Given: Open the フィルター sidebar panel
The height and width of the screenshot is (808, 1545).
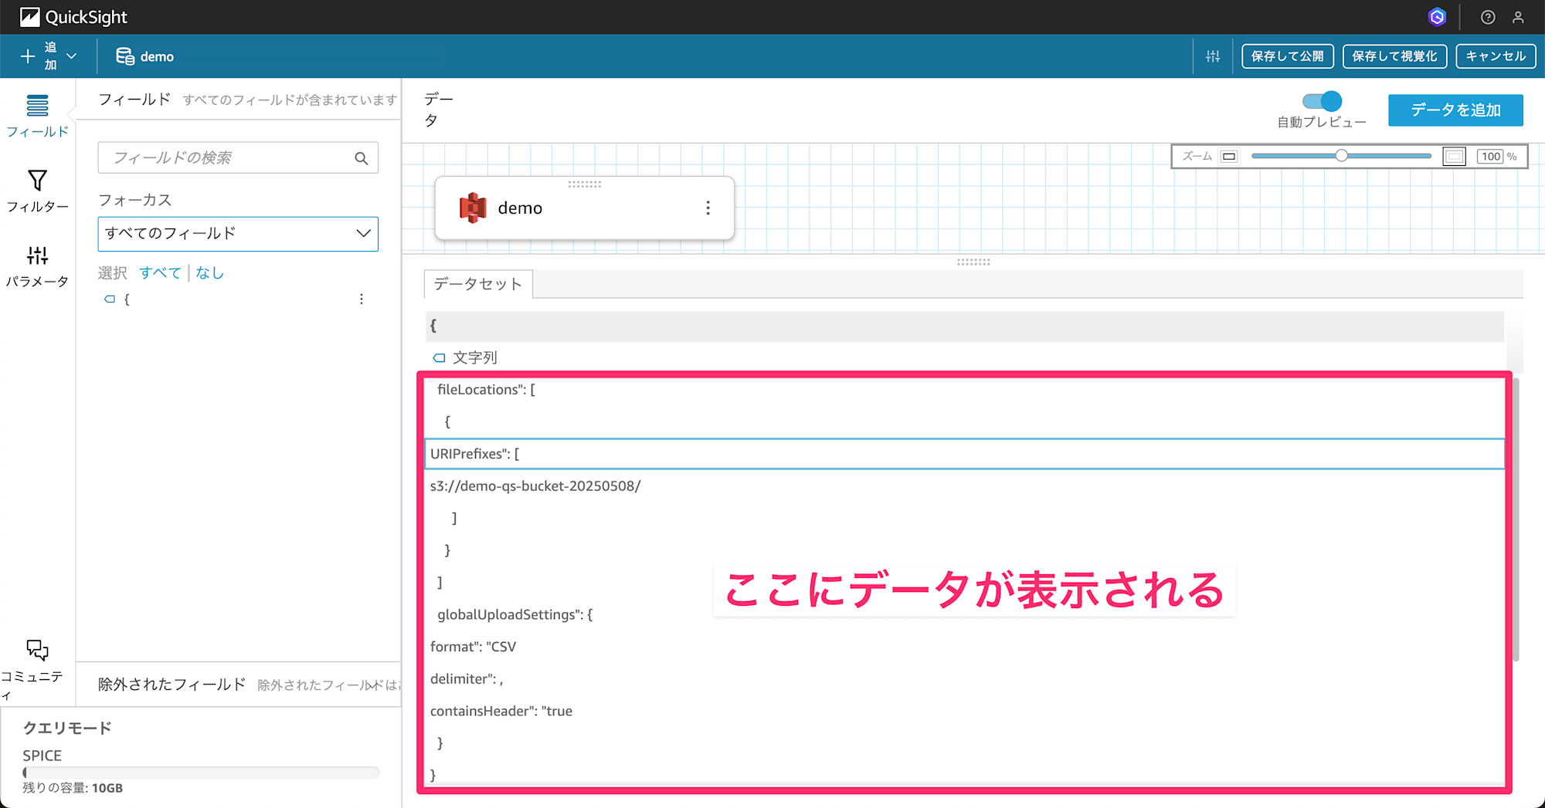Looking at the screenshot, I should pos(37,191).
